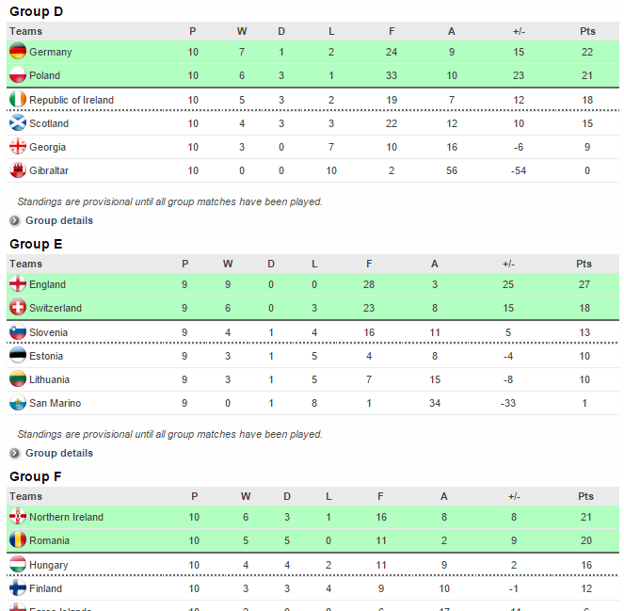This screenshot has height=611, width=624.
Task: Expand Group E details arrow
Action: 15,454
